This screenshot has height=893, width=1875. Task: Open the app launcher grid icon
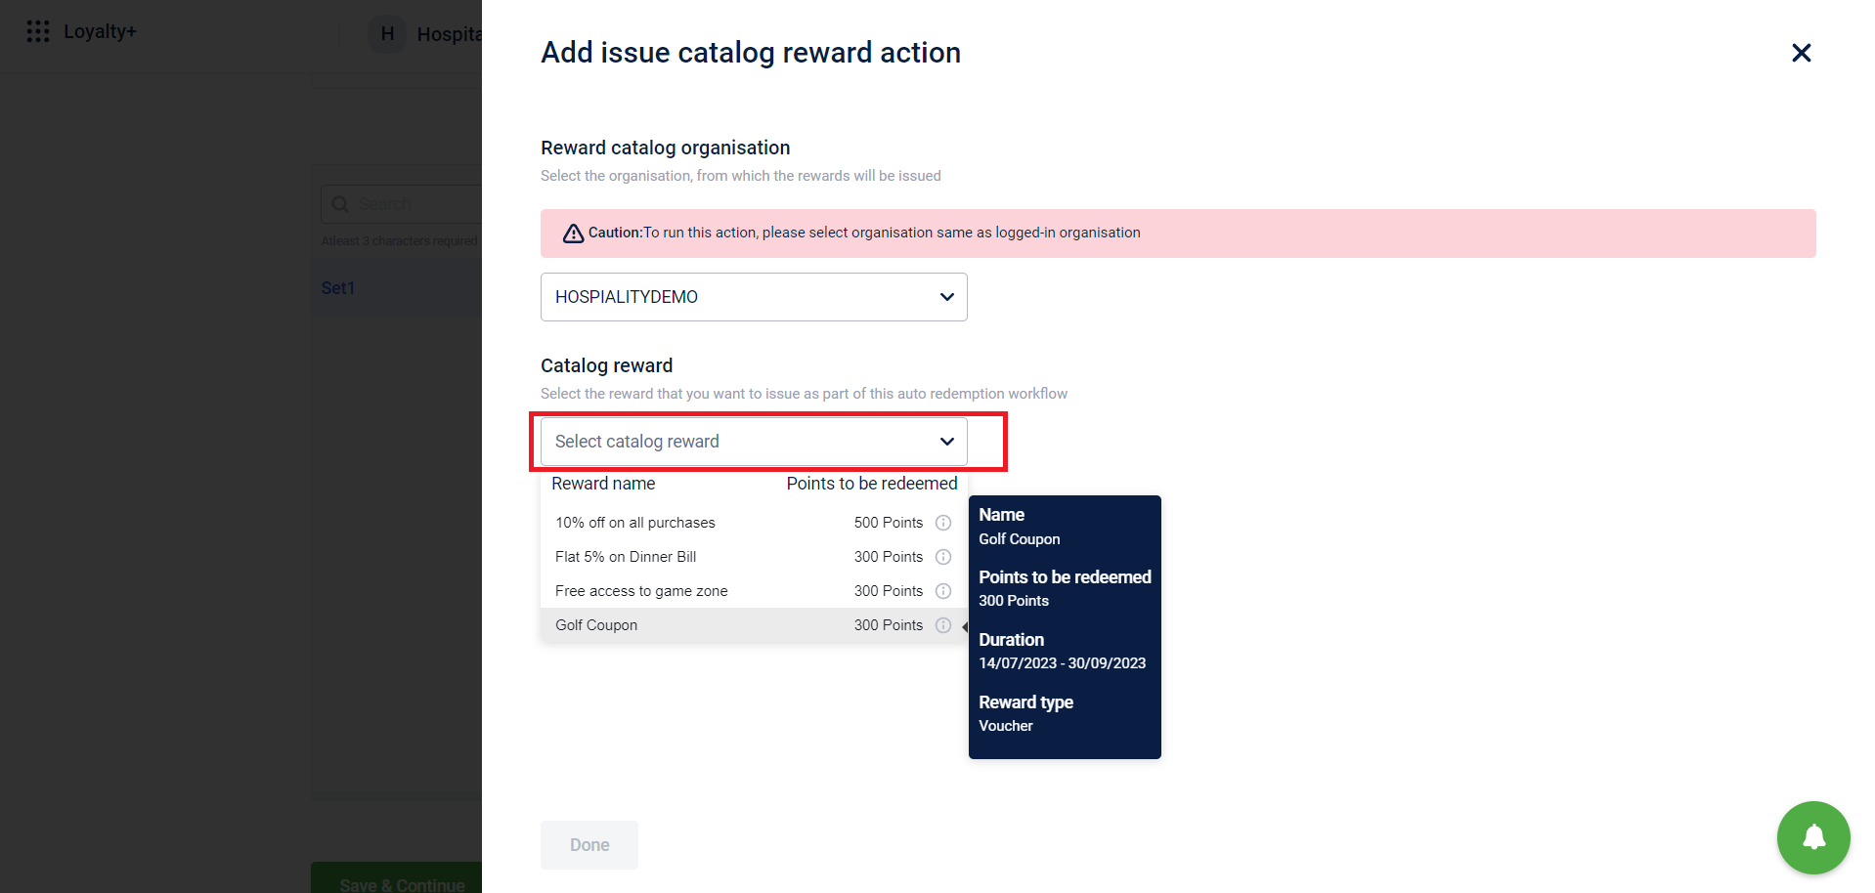pos(37,30)
